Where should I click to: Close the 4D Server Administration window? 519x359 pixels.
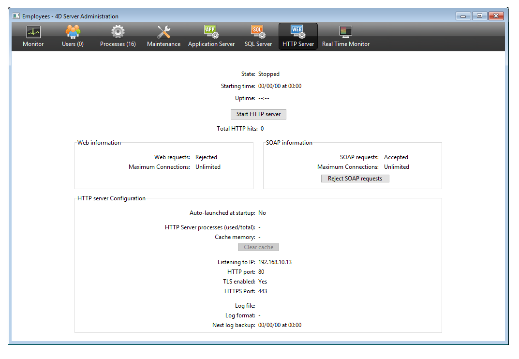[x=496, y=16]
